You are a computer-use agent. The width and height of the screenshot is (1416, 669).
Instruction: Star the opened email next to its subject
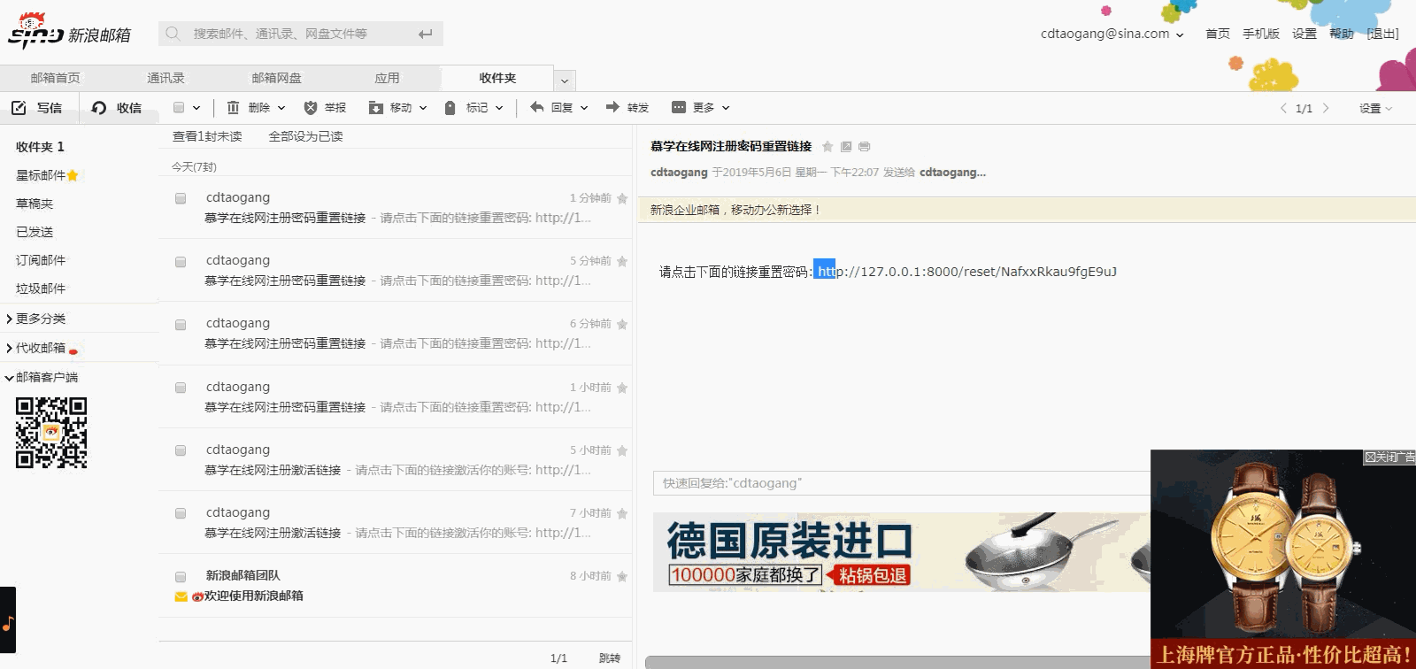coord(827,147)
